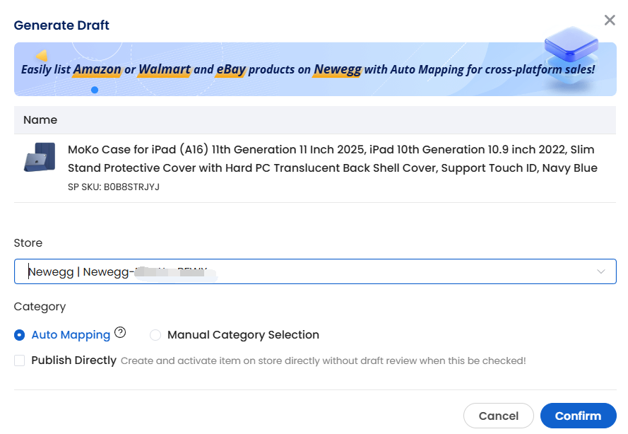The height and width of the screenshot is (434, 628).
Task: Click the blue carousel dot on banner
Action: point(95,90)
